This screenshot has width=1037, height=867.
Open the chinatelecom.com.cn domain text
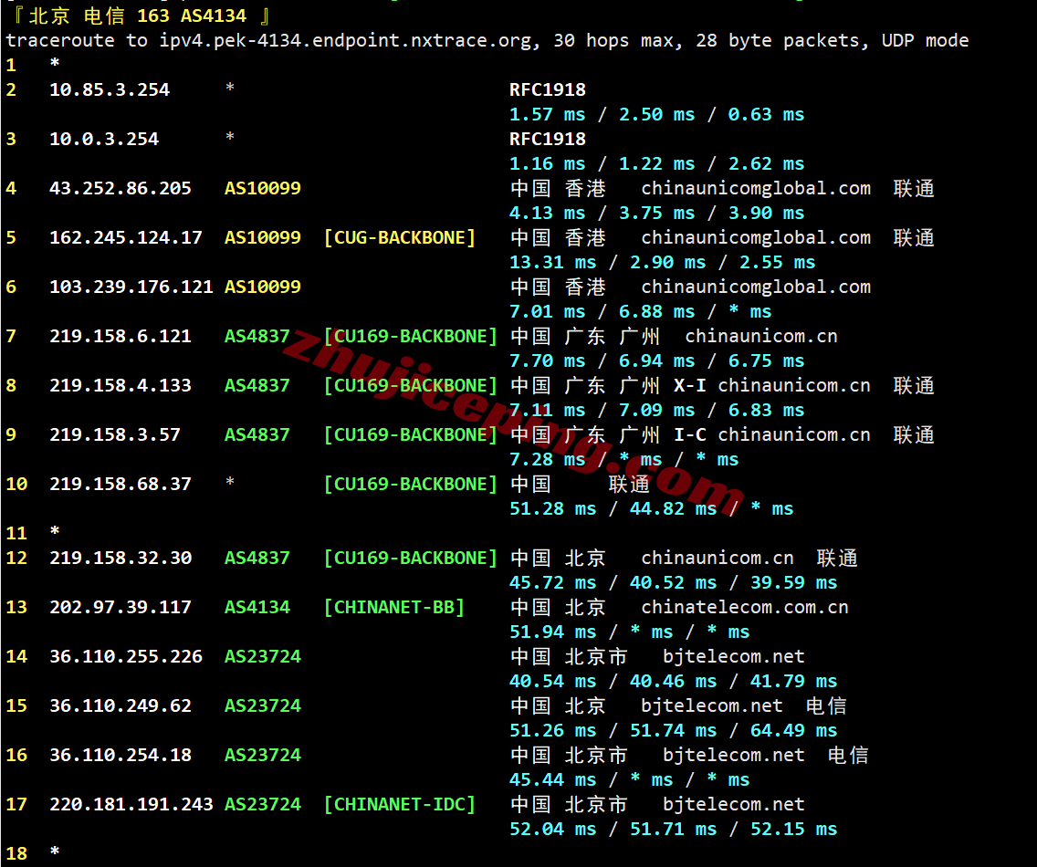click(745, 607)
